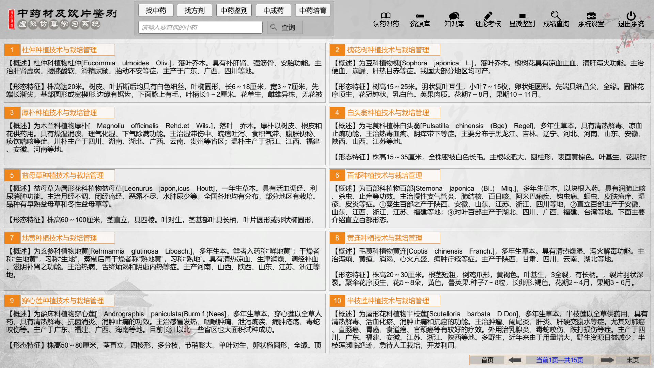Check scores via 成绩查询
This screenshot has height=368, width=654.
click(x=556, y=19)
